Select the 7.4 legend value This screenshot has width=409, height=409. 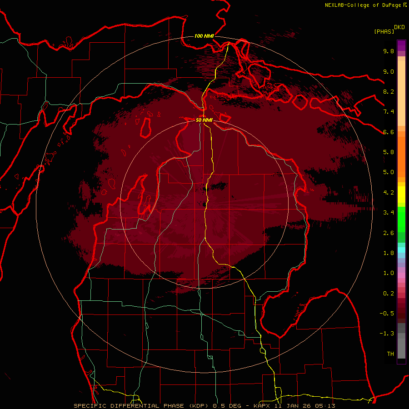pyautogui.click(x=389, y=112)
